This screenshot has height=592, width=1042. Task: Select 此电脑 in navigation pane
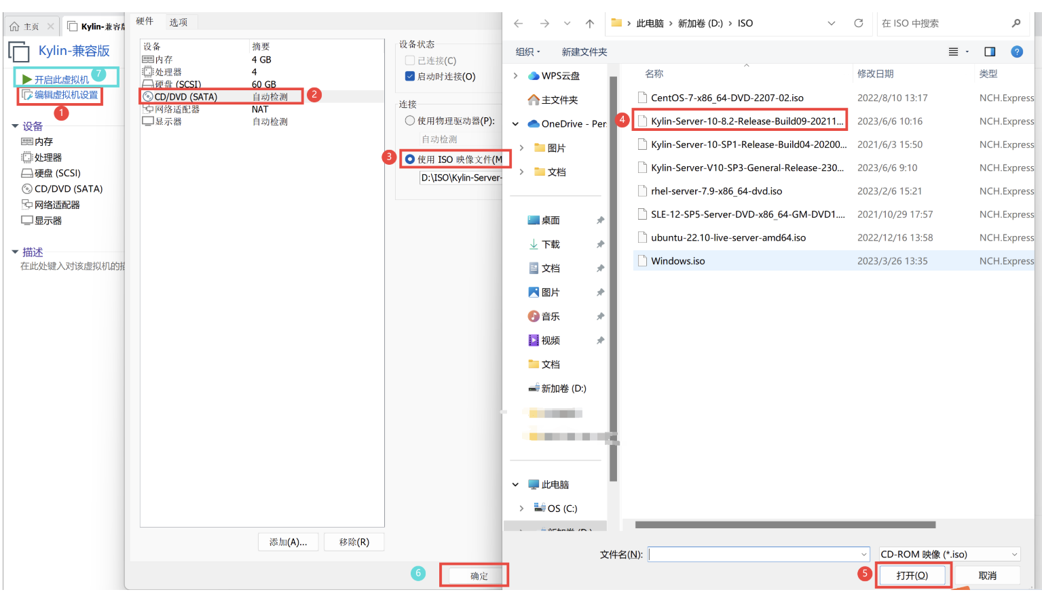click(x=548, y=485)
